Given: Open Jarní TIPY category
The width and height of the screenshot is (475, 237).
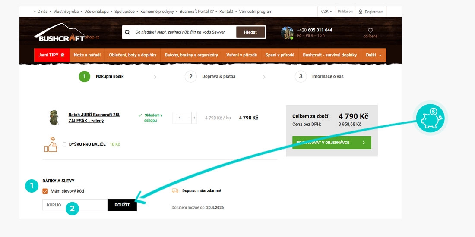Looking at the screenshot, I should click(51, 55).
